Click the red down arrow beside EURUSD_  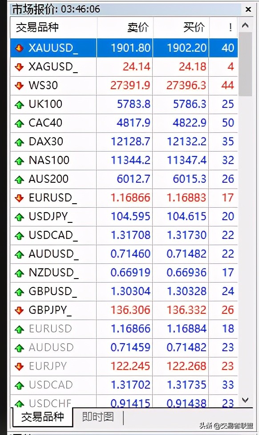point(19,198)
